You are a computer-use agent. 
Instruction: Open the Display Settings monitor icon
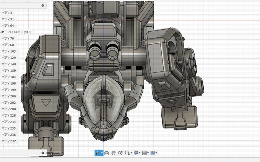[136, 153]
